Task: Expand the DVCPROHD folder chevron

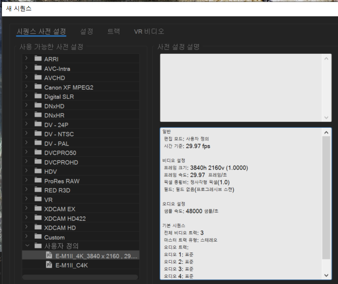Action: coord(26,161)
